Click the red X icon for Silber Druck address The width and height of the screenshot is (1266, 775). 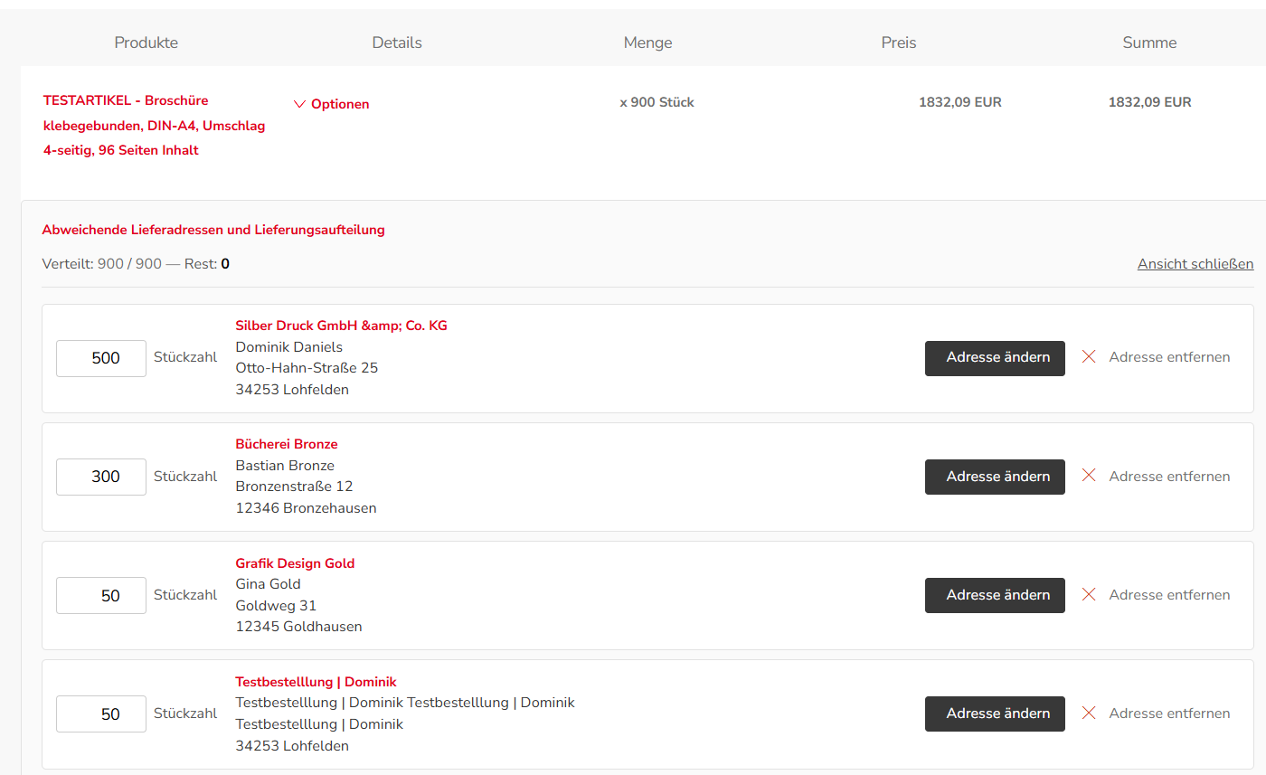coord(1089,357)
